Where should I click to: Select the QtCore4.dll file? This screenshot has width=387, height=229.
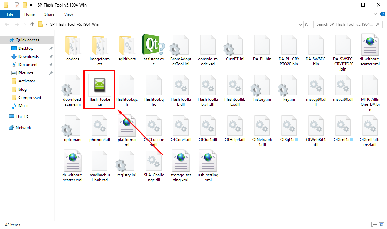point(181,129)
